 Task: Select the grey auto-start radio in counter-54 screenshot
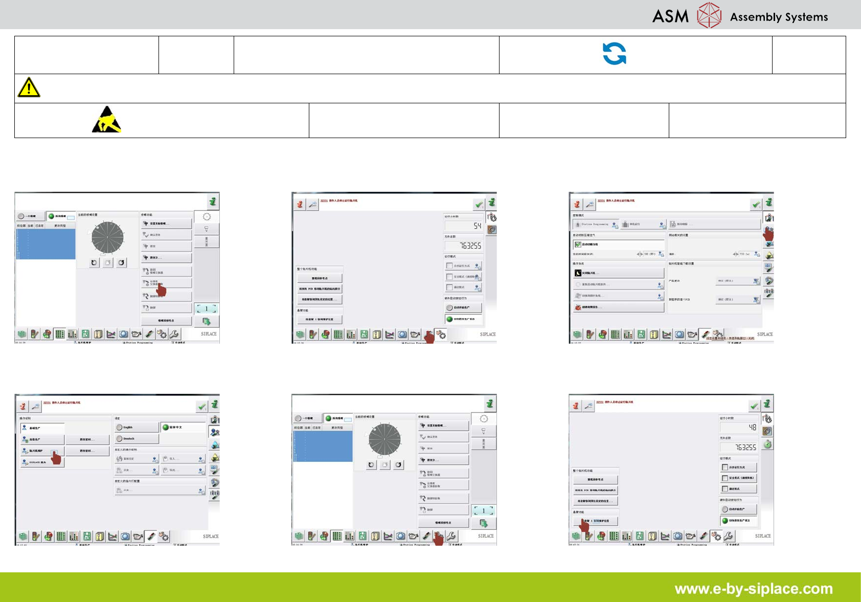449,308
